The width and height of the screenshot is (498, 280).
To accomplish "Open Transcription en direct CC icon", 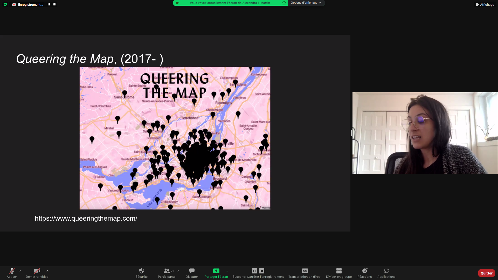I will coord(305,271).
